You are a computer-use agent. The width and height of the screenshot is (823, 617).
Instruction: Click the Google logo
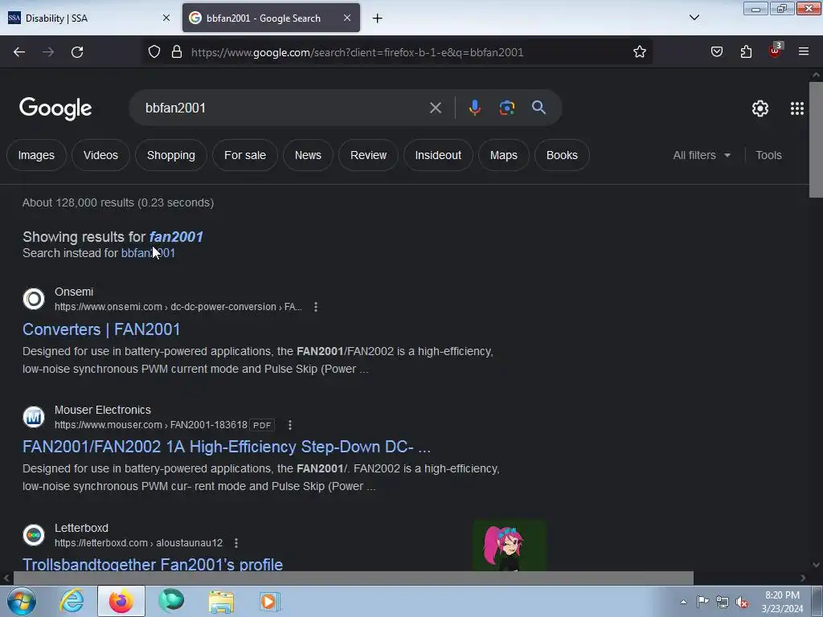point(55,108)
